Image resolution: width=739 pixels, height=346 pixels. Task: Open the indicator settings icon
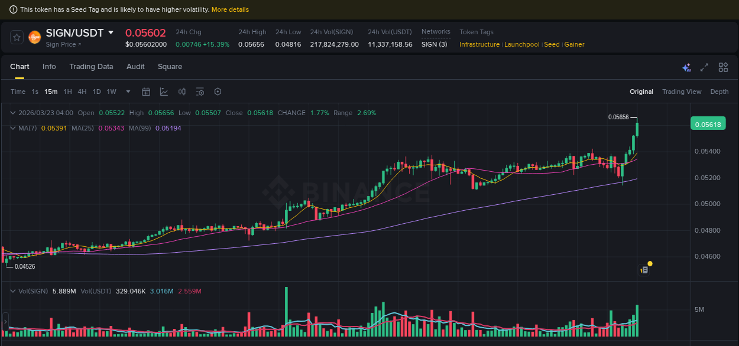[199, 92]
